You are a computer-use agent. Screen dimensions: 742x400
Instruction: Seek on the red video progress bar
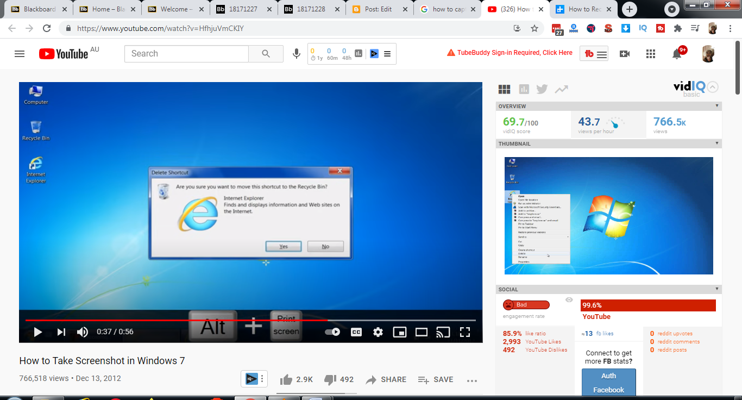250,320
